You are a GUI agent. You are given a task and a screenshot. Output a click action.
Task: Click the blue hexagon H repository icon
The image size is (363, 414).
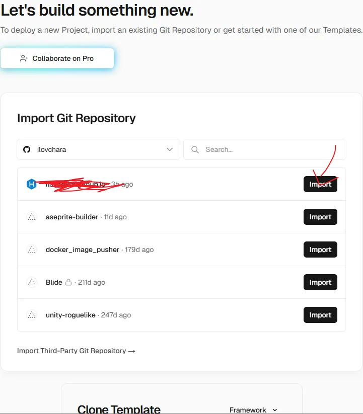pyautogui.click(x=32, y=184)
